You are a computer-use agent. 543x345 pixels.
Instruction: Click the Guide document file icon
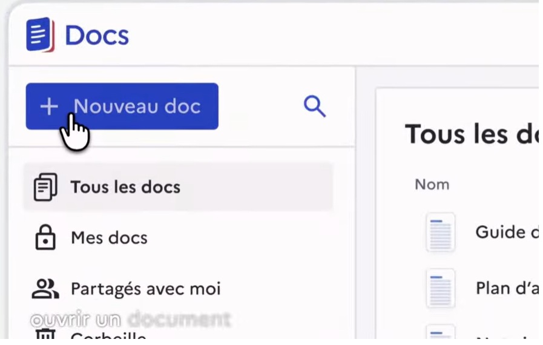click(x=440, y=232)
